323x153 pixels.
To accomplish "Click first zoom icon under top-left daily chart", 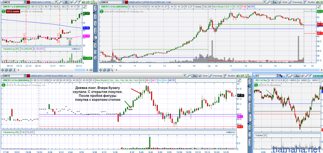I will 2,70.
